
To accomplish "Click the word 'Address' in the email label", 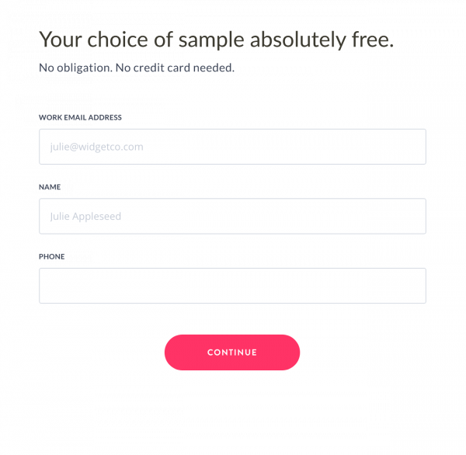I will click(x=105, y=117).
